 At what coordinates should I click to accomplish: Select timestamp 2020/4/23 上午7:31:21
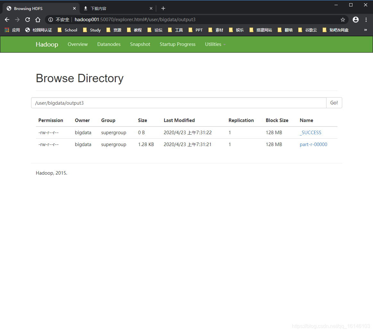[x=187, y=144]
